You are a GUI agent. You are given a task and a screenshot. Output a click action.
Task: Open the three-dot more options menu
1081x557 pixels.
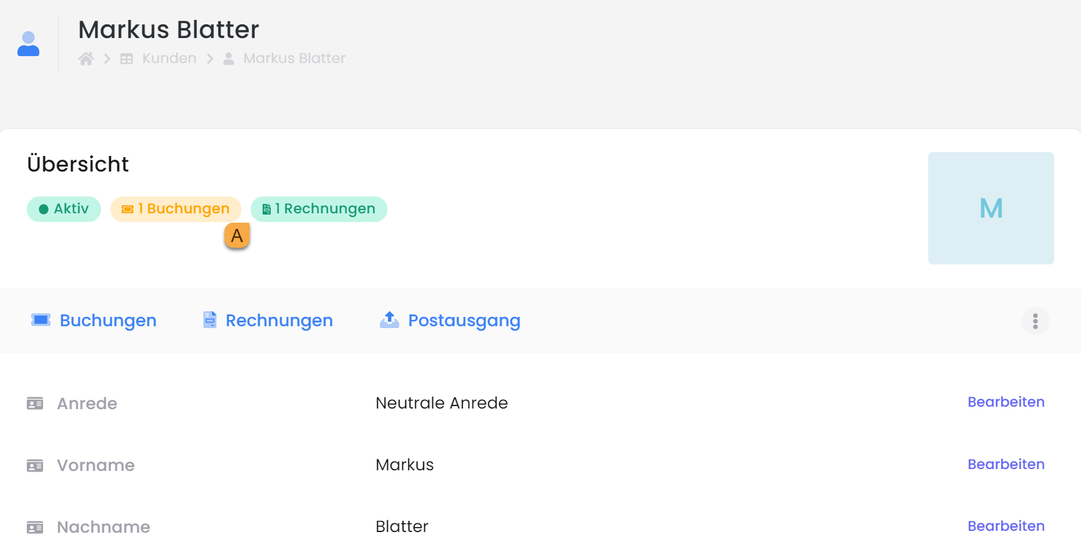(1035, 321)
